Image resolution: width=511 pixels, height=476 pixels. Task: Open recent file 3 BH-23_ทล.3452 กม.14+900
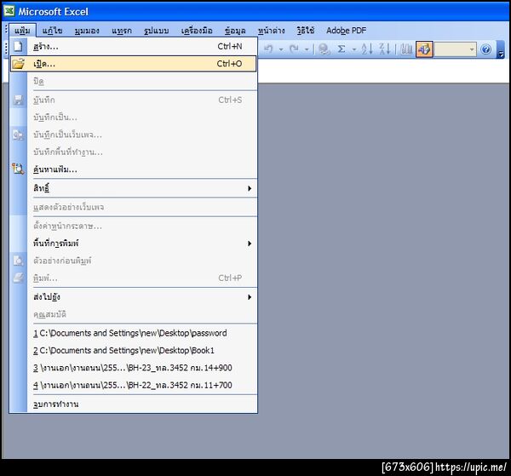point(134,368)
